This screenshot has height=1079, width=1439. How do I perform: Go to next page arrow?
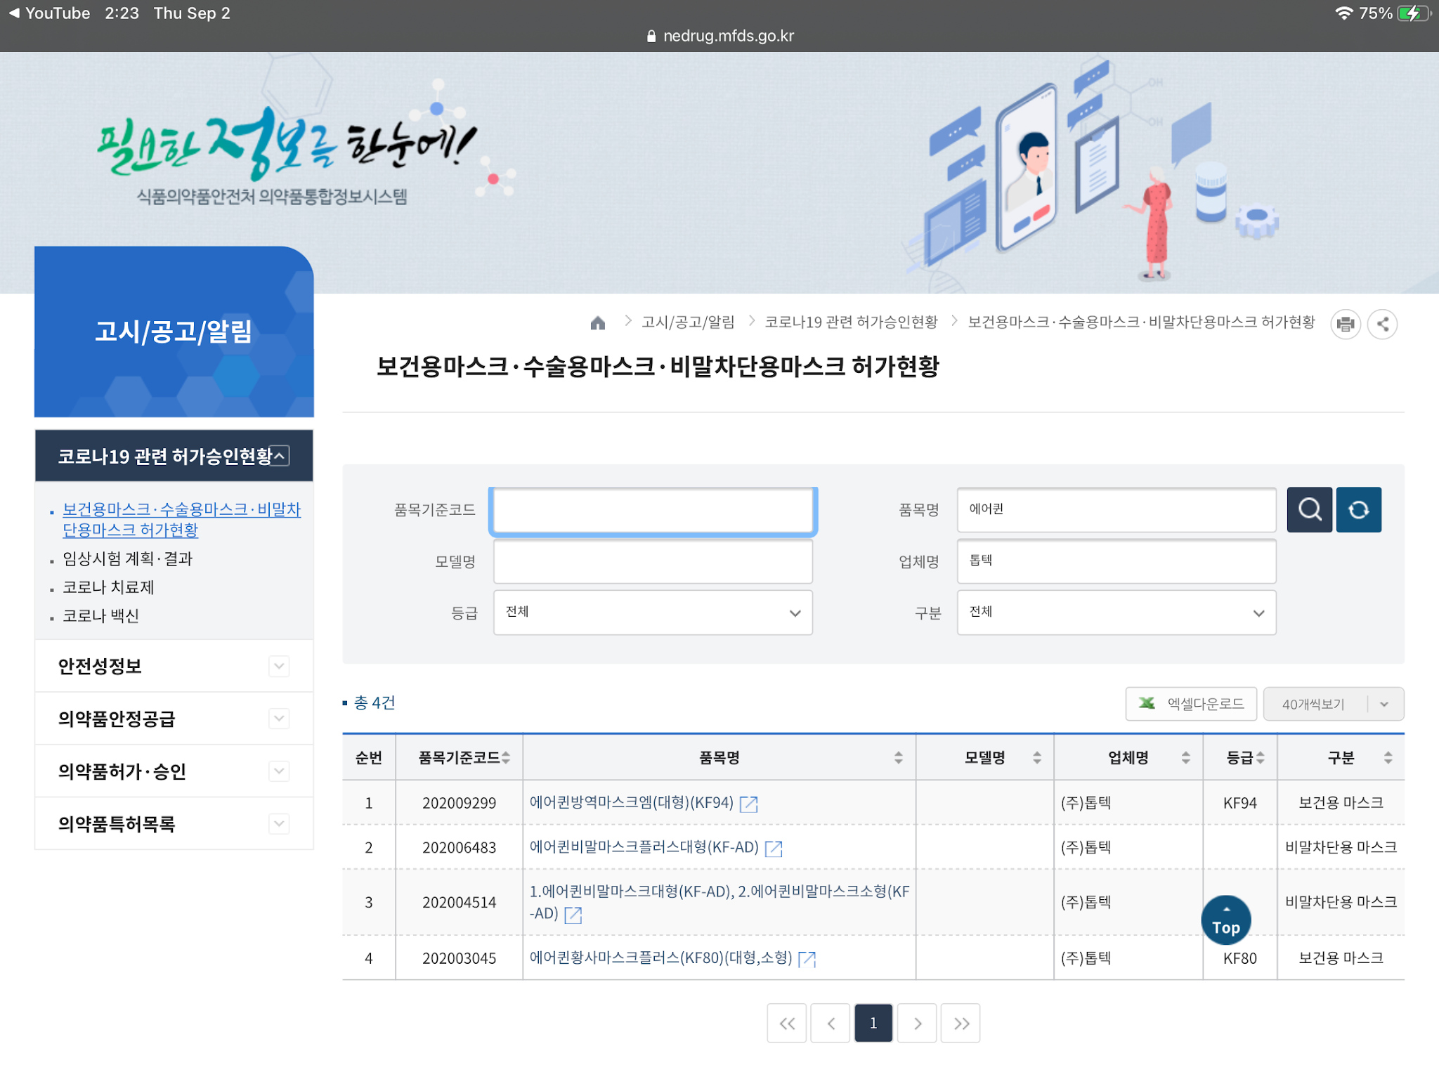click(x=918, y=1024)
